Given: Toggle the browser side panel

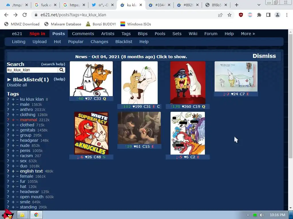Looking at the screenshot, I should 268,15.
